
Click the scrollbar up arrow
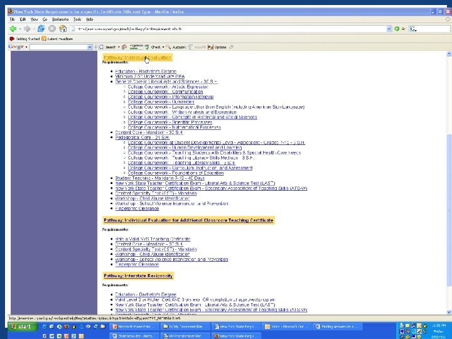point(449,54)
